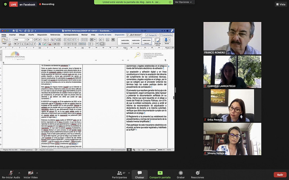Open the Arial font name dropdown
289x180 pixels.
[26, 40]
